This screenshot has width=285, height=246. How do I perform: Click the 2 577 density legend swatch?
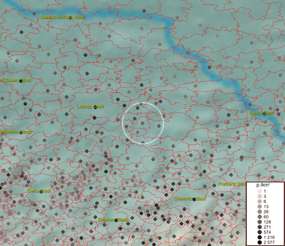260,242
